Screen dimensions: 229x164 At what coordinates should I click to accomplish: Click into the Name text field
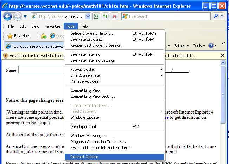pos(40,70)
